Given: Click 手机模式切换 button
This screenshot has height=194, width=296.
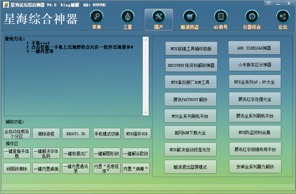Looking at the screenshot, I should tap(107, 133).
